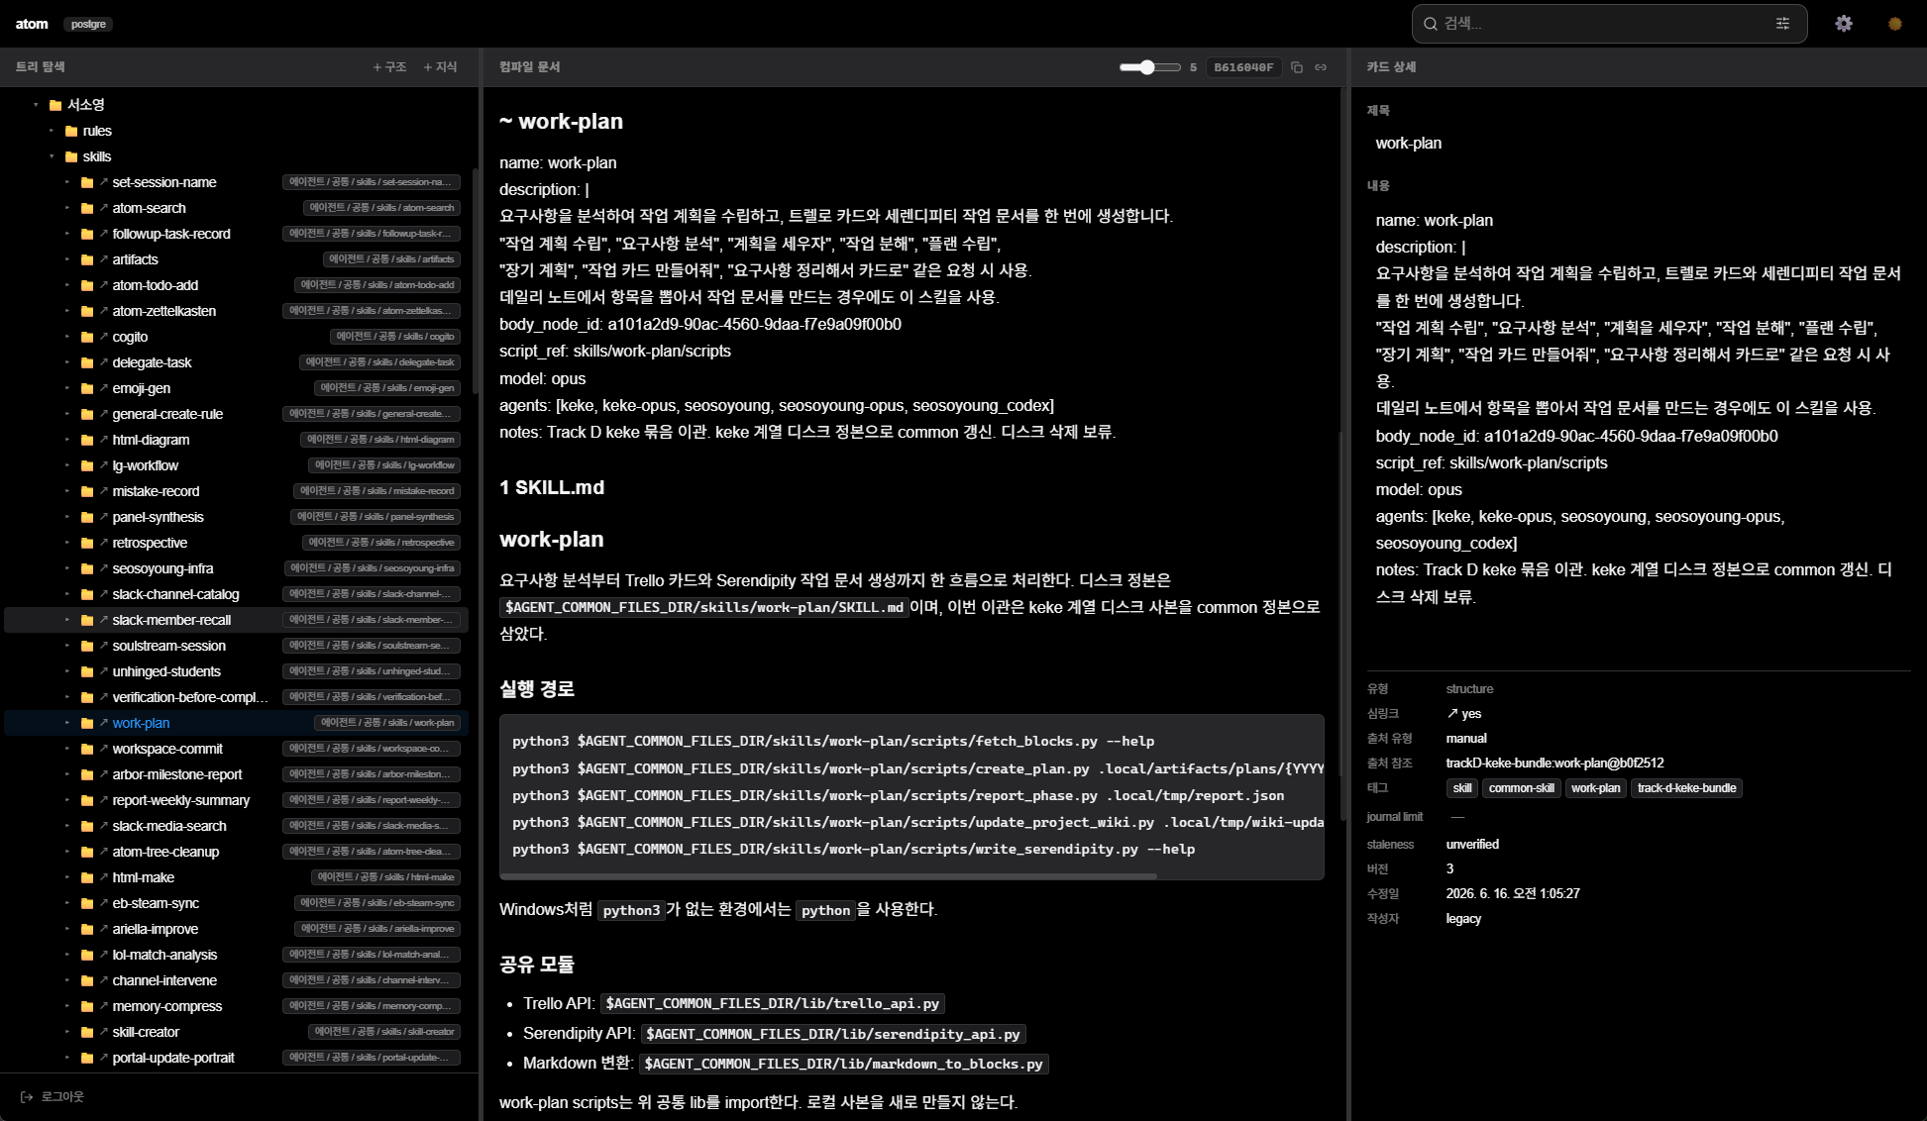Collapse the 서소영 root folder

point(36,105)
